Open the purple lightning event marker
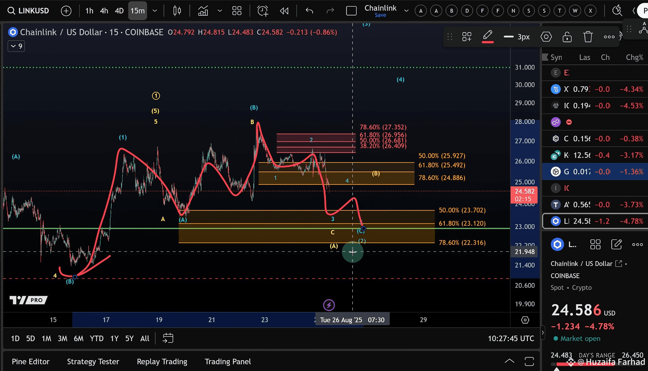The image size is (648, 371). tap(329, 305)
